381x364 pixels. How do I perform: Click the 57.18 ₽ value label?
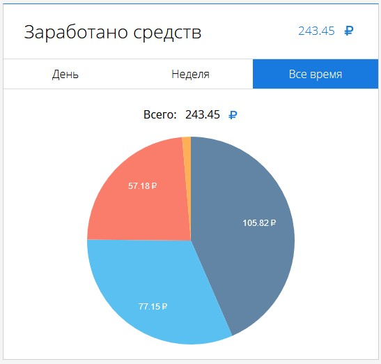point(142,186)
